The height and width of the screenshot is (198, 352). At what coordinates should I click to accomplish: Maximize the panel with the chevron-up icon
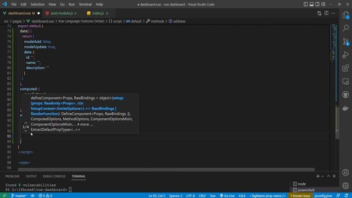328,176
